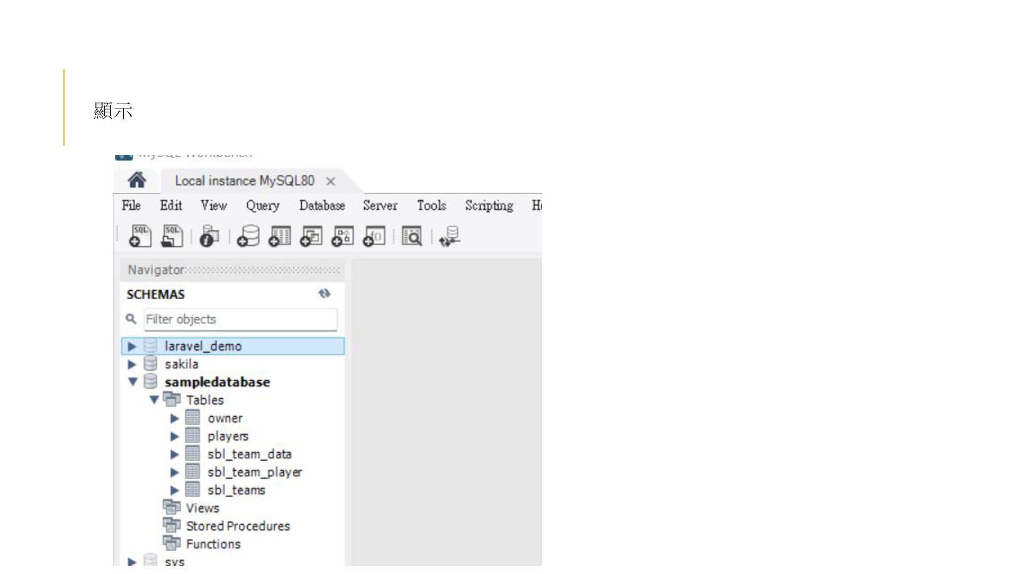Open the View menu
This screenshot has height=574, width=1021.
213,206
